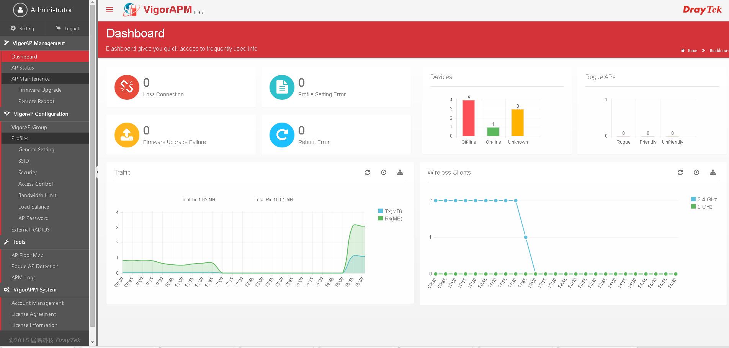The width and height of the screenshot is (729, 348).
Task: Open the Traffic chart network tree icon
Action: point(400,173)
